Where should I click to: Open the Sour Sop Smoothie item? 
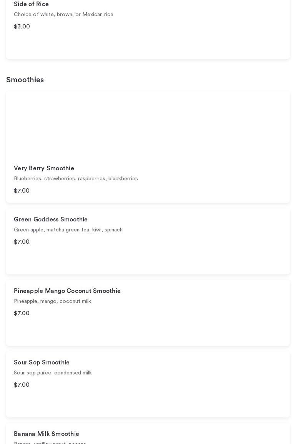click(x=42, y=363)
